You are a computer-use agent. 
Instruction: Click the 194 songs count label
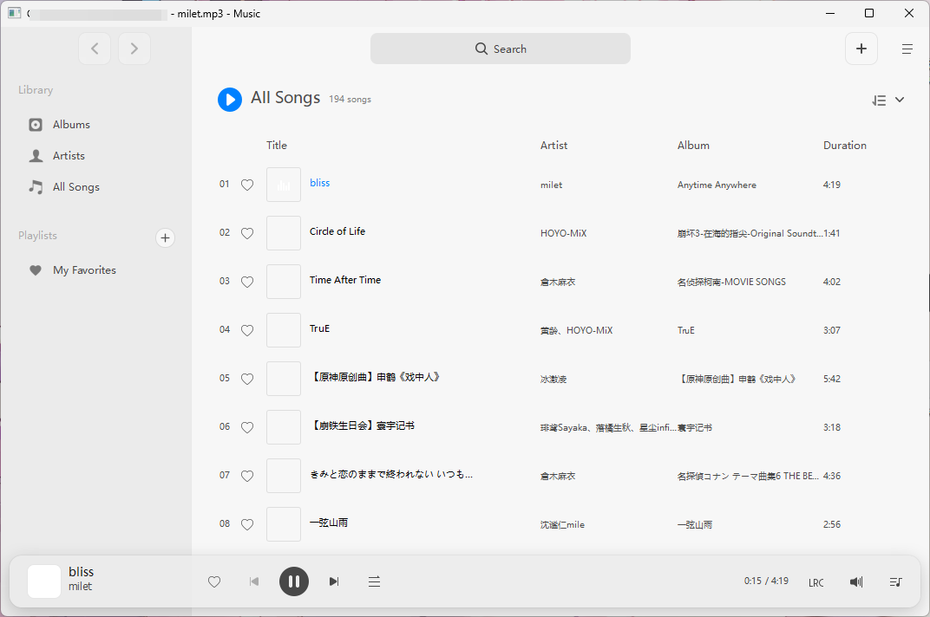(350, 100)
